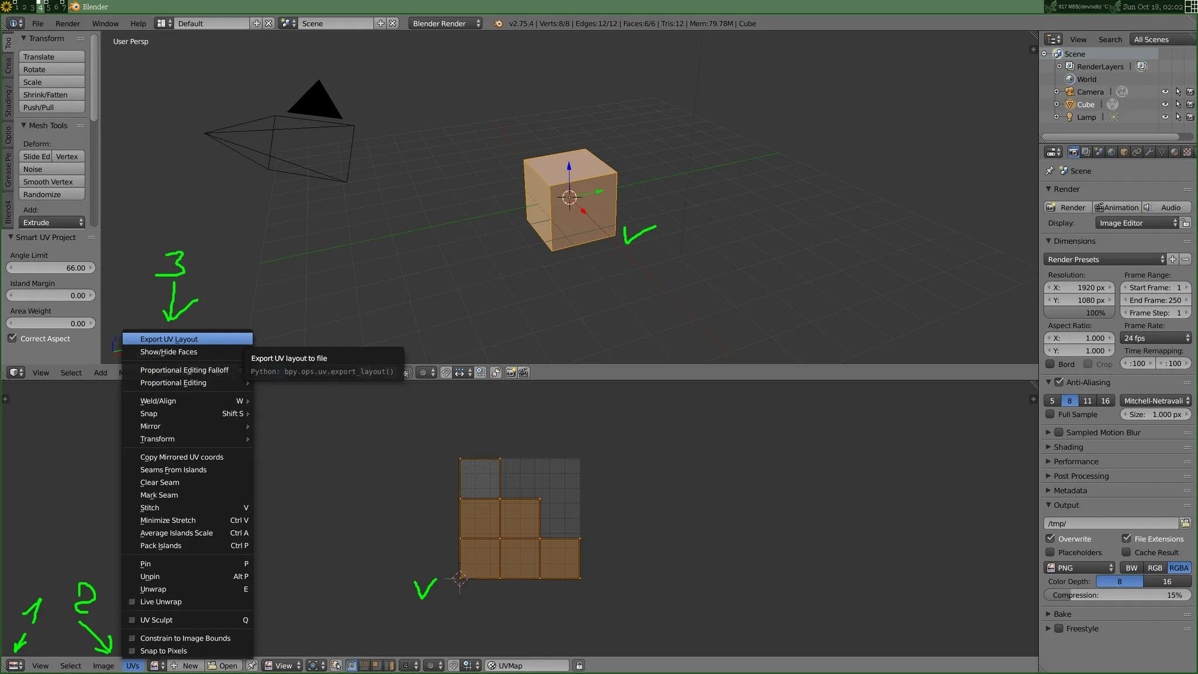
Task: Adjust the PNG Compression slider
Action: (x=1117, y=595)
